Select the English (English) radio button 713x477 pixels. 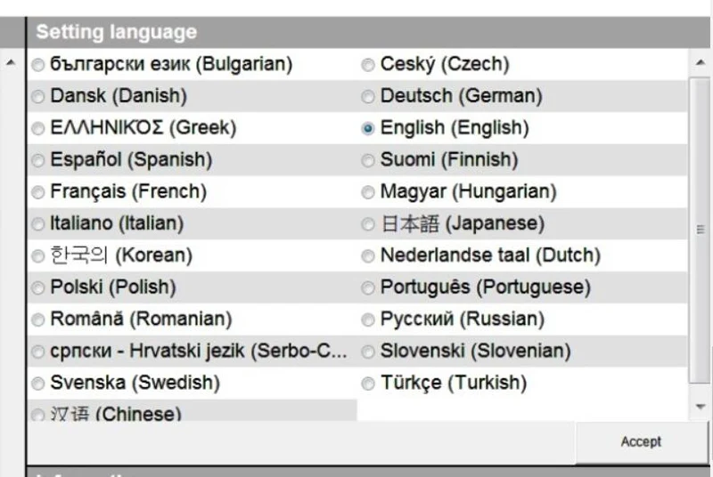368,128
